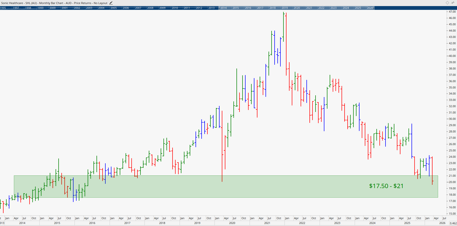The image size is (457, 226).
Task: Click the 2020 year label on bottom date axis
Action: tap(232, 223)
